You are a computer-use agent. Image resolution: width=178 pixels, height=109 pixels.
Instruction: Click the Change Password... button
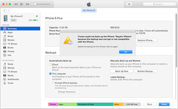click(x=67, y=92)
